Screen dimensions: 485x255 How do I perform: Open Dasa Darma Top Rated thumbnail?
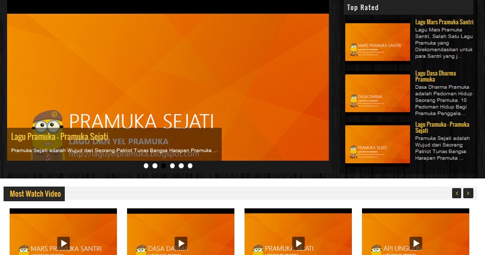pyautogui.click(x=378, y=93)
